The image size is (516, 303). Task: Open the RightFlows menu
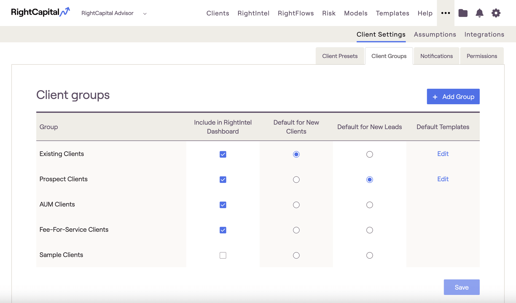296,13
